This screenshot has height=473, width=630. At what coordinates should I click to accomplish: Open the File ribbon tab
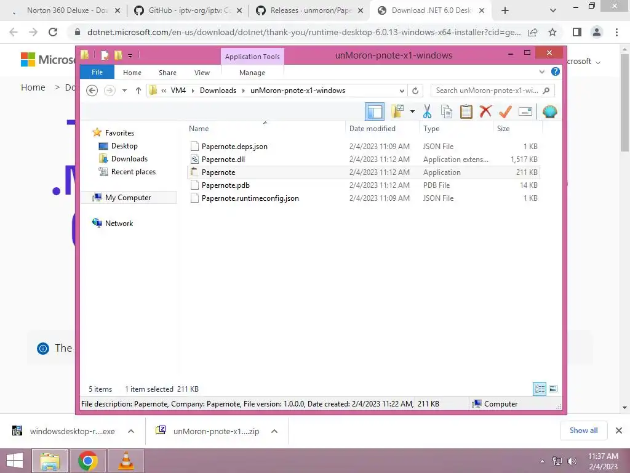97,72
